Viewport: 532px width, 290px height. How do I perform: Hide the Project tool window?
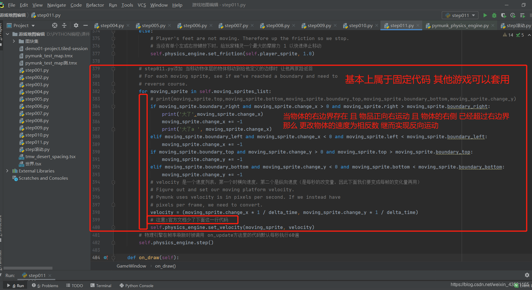tap(86, 25)
